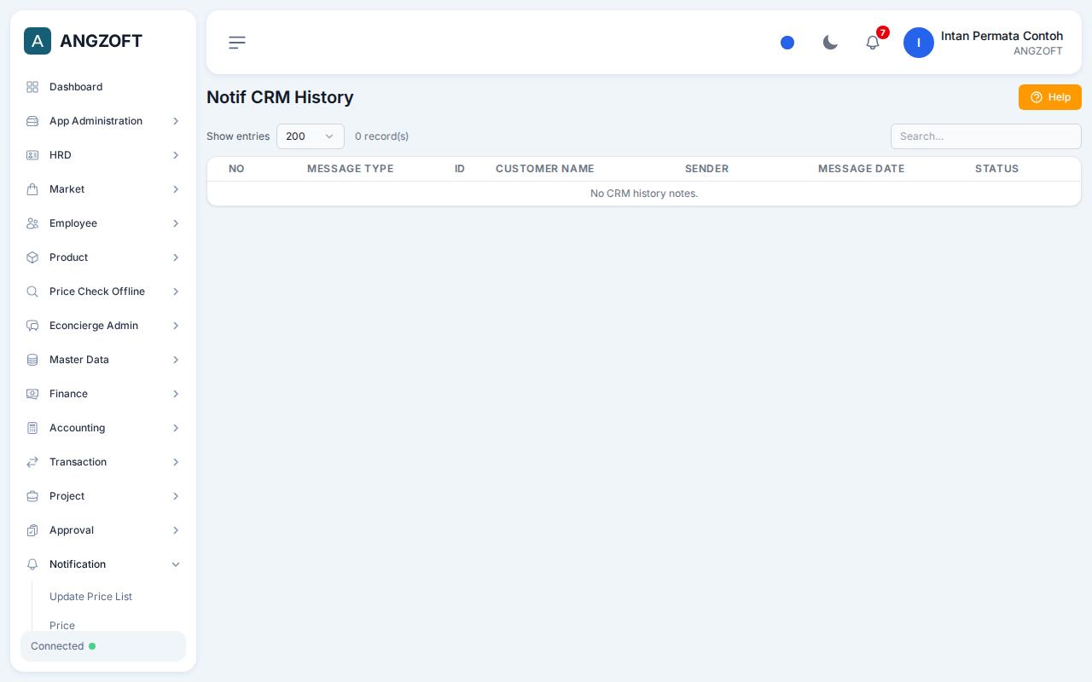Click the Market bag icon

point(32,189)
